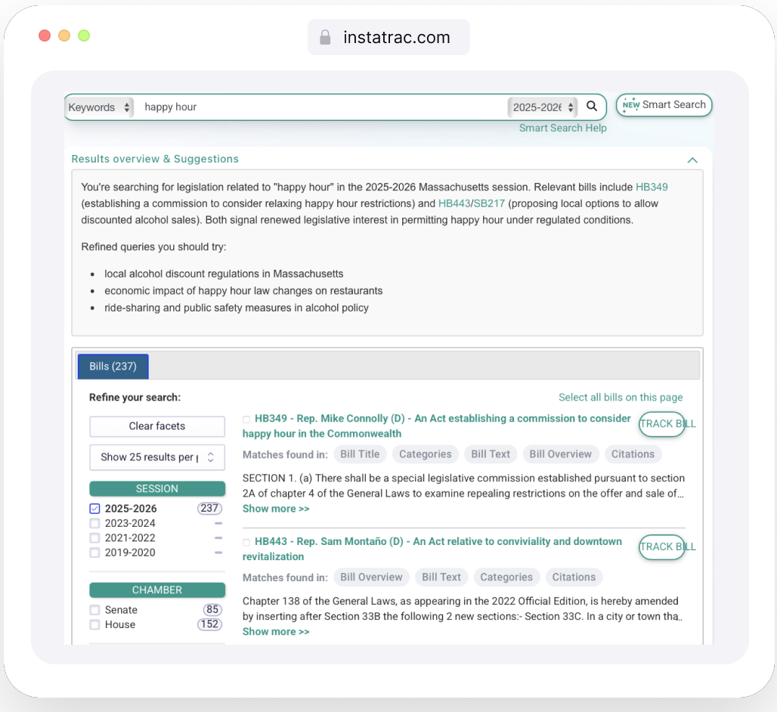Screen dimensions: 777x712
Task: Click the magnifying glass search icon
Action: pyautogui.click(x=591, y=106)
